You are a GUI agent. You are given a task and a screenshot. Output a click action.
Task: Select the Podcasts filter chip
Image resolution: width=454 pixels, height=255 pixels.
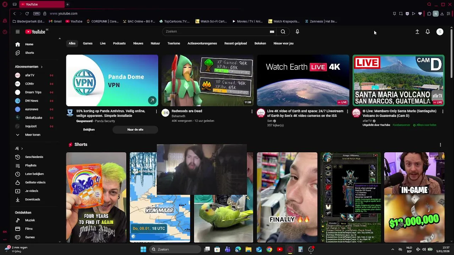[119, 43]
